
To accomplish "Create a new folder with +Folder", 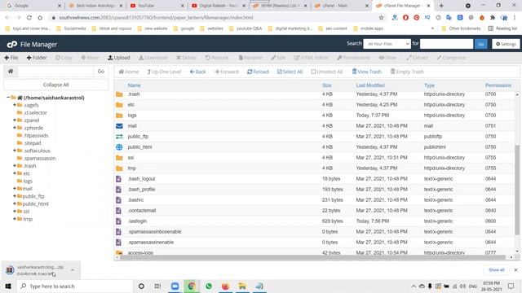I will [36, 58].
